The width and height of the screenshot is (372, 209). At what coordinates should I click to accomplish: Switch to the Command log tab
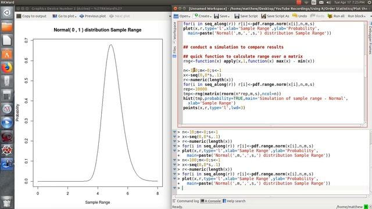coord(186,201)
